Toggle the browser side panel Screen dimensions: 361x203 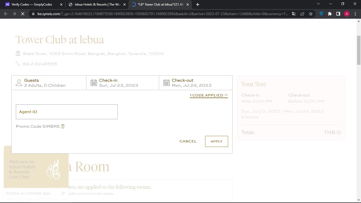pyautogui.click(x=338, y=14)
